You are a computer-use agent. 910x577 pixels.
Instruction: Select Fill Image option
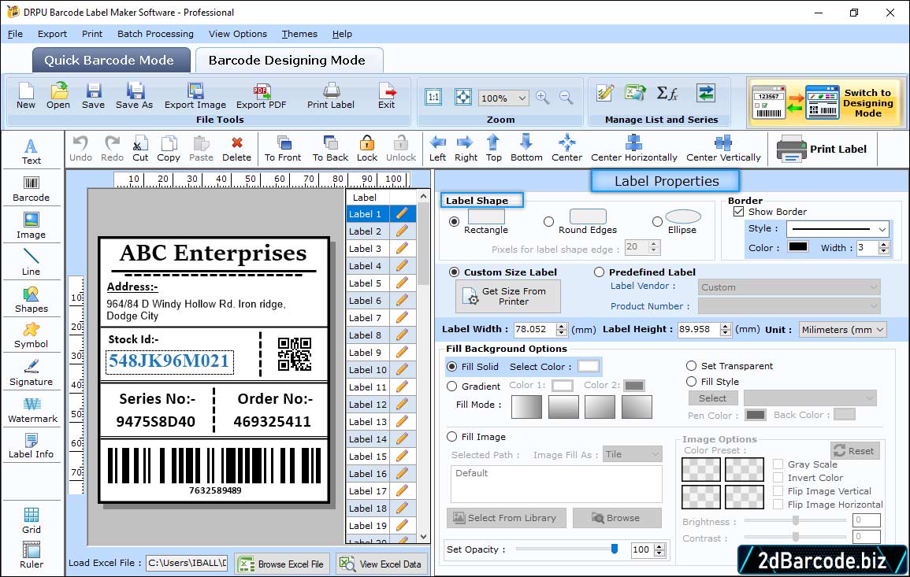click(452, 437)
